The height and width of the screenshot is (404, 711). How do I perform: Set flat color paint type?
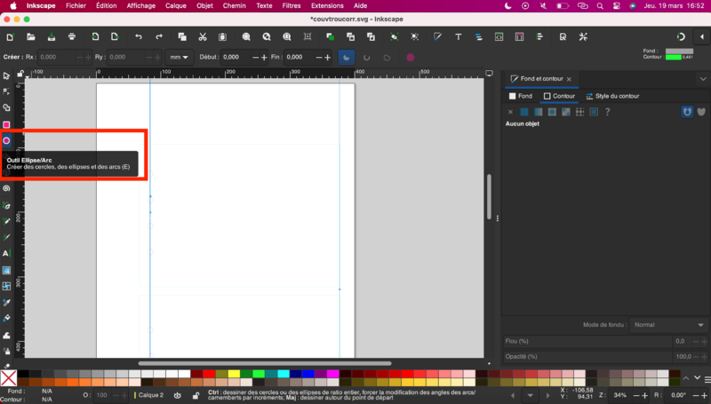pos(524,112)
